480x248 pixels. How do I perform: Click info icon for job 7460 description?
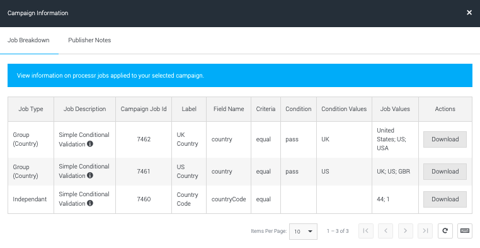tap(89, 203)
